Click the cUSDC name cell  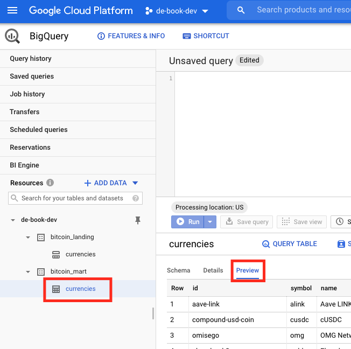pyautogui.click(x=334, y=320)
